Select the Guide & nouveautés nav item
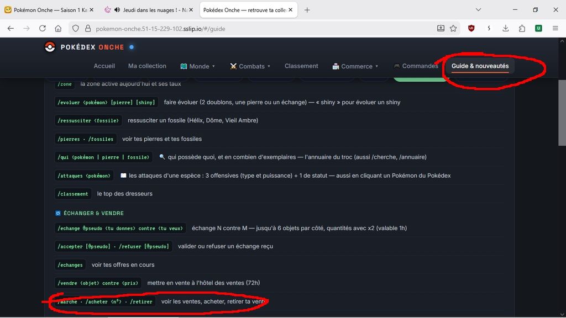Viewport: 566px width, 318px height. click(x=480, y=66)
